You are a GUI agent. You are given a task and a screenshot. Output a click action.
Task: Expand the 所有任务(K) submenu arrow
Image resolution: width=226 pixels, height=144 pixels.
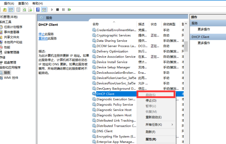pos(172,125)
